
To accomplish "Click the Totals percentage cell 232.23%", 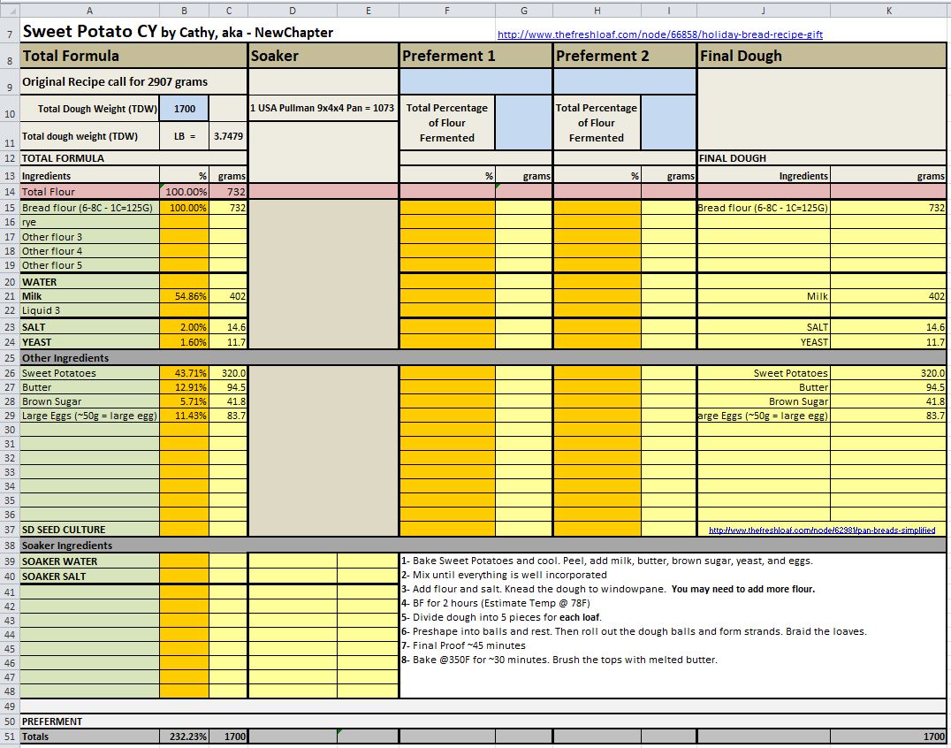I will pos(185,737).
